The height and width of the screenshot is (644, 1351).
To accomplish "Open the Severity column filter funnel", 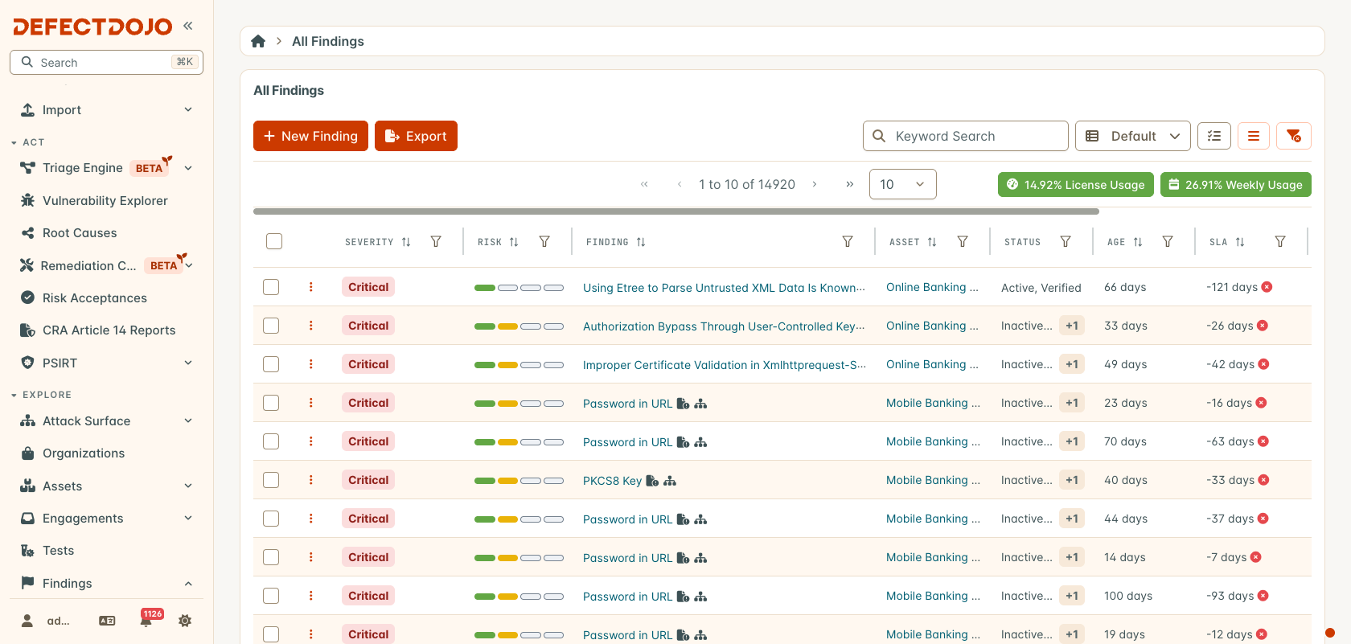I will click(436, 241).
